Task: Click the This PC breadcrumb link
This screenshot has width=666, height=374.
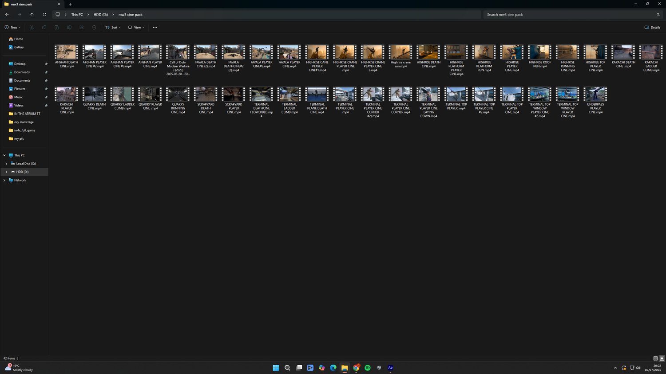Action: tap(77, 15)
